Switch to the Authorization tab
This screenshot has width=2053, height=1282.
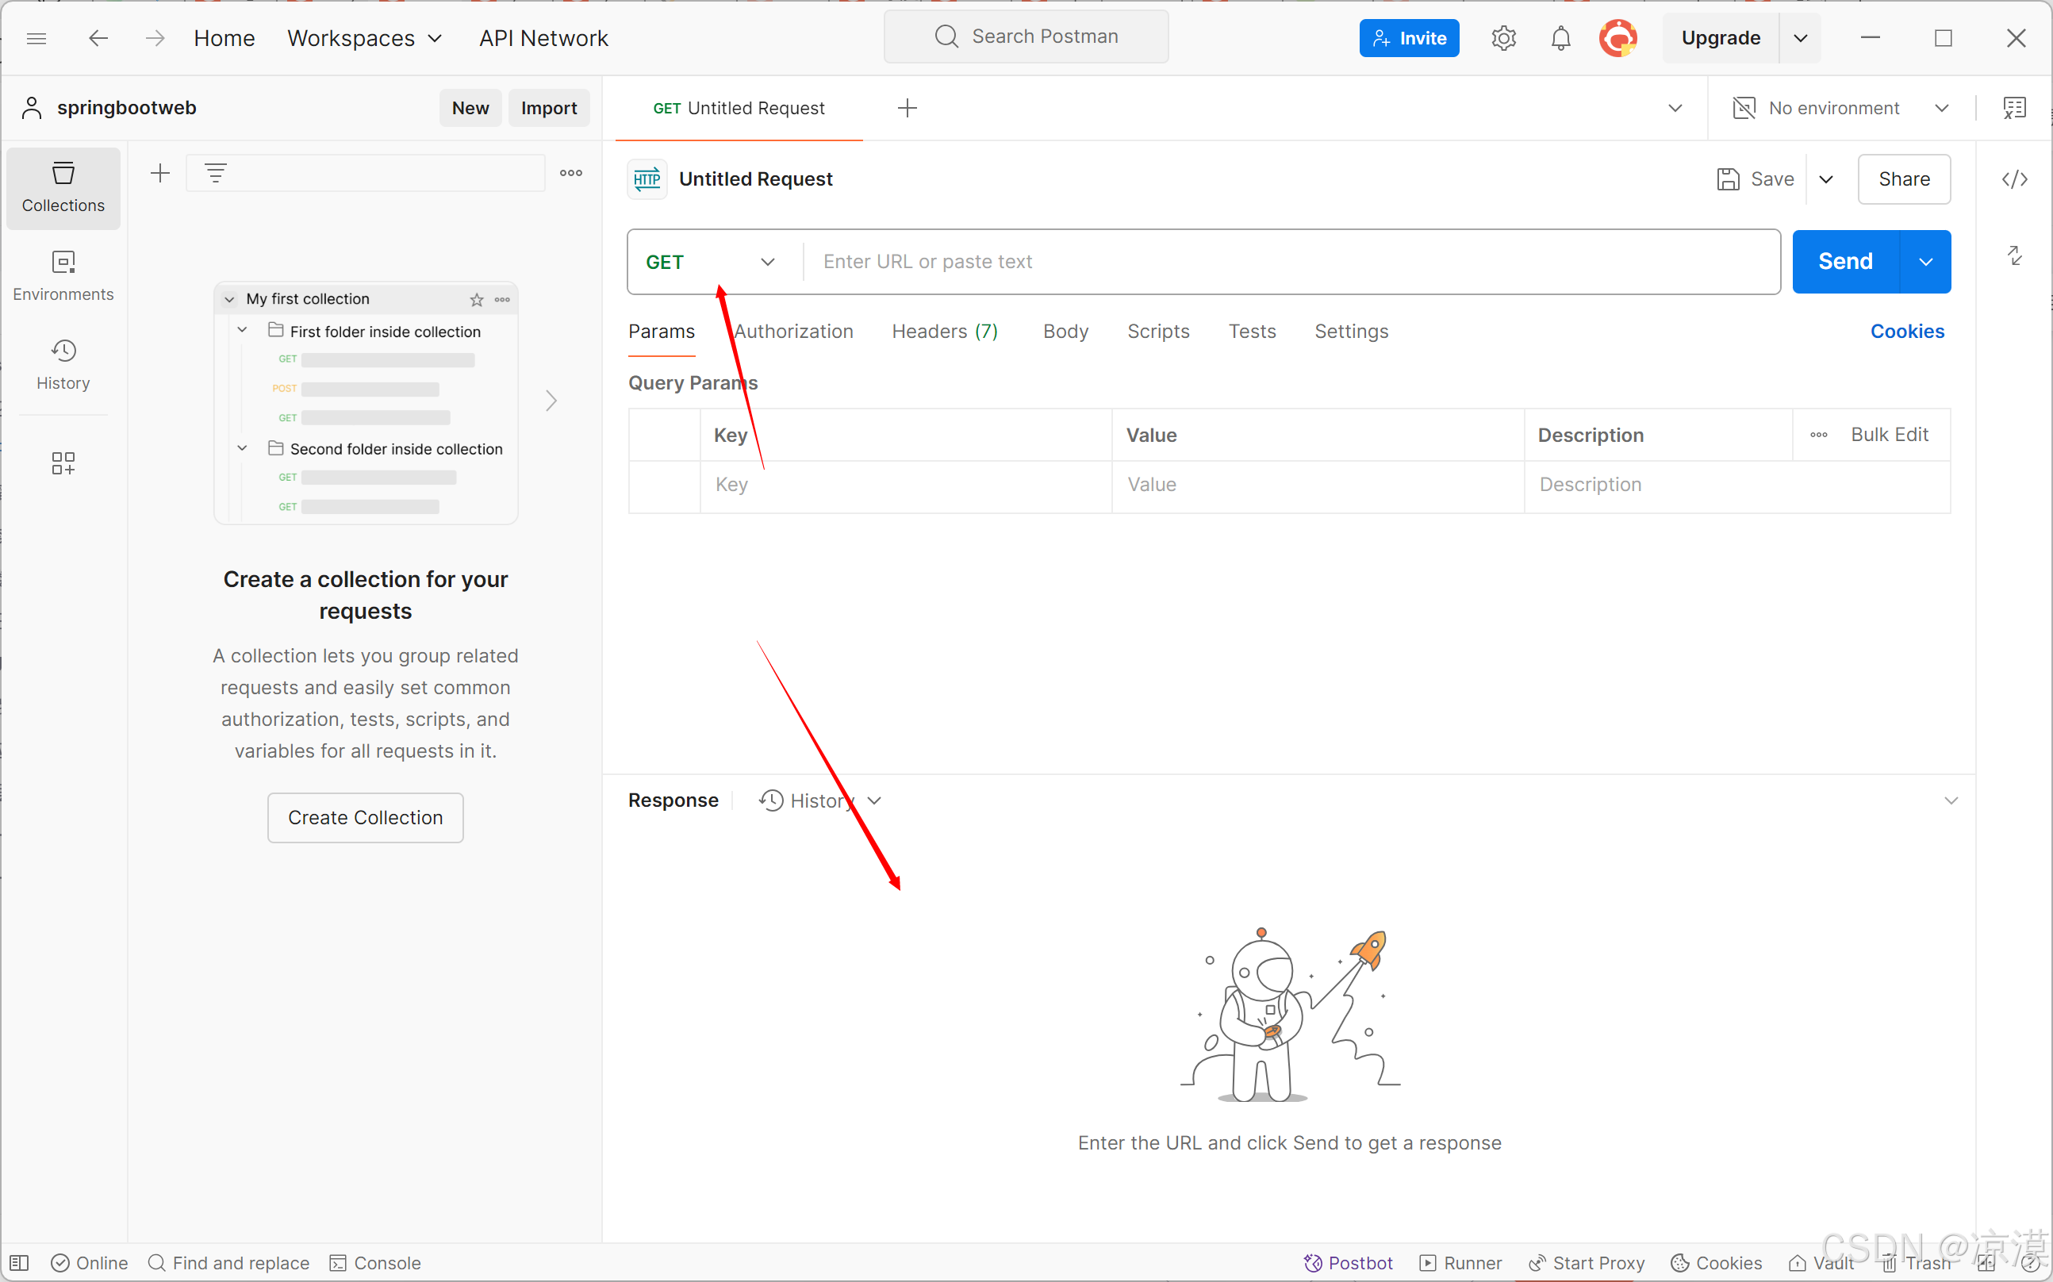pyautogui.click(x=793, y=332)
